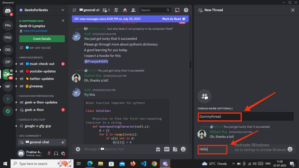Create invite for general-chat channel
Image resolution: width=299 pixels, height=168 pixels.
pyautogui.click(x=63, y=142)
